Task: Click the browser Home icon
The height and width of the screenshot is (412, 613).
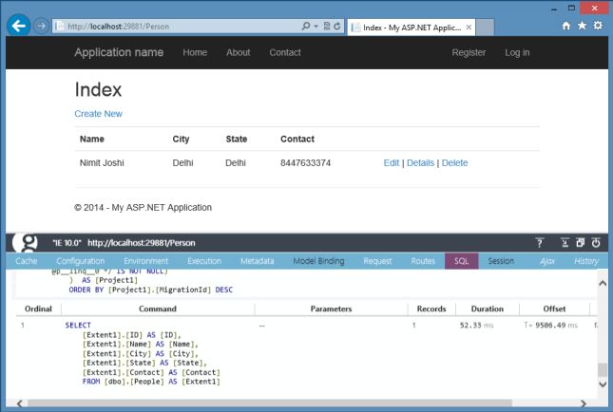Action: pyautogui.click(x=566, y=26)
